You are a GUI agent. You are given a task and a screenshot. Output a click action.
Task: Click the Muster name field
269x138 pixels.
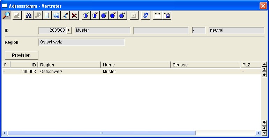(103, 31)
